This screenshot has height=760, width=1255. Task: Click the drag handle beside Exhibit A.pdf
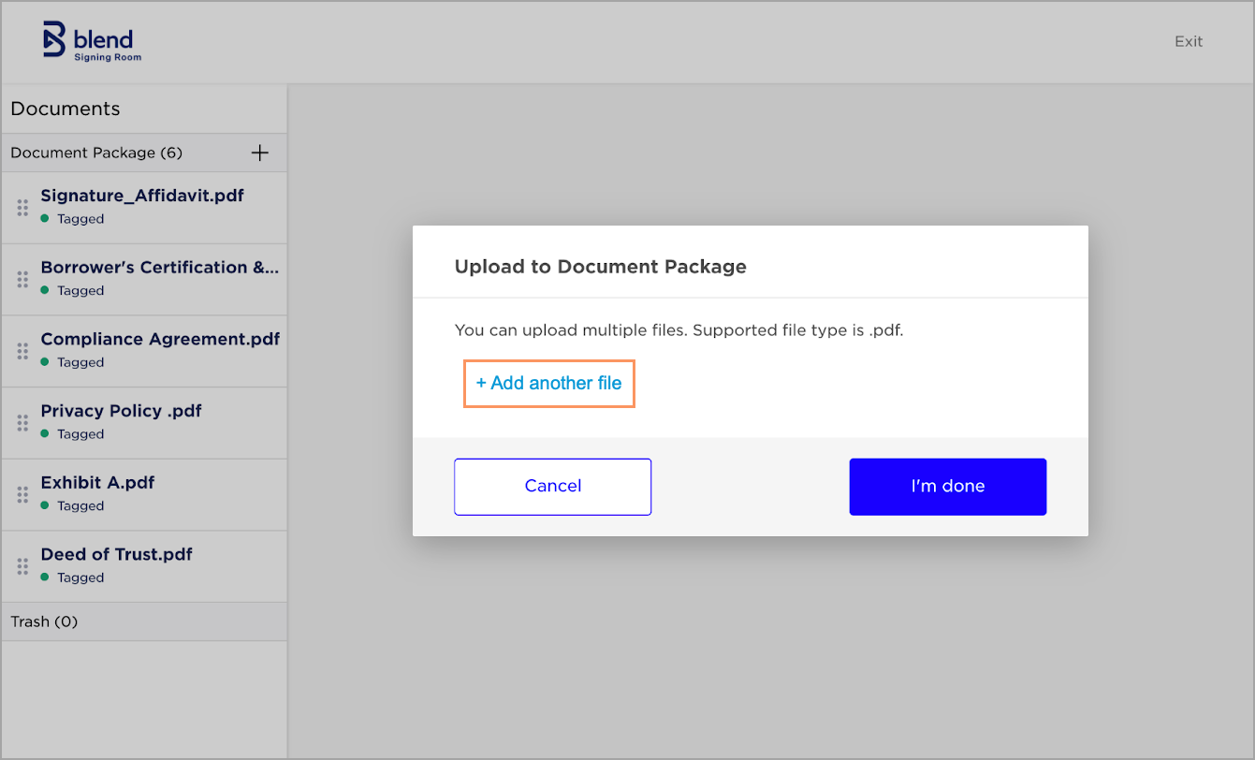pos(22,494)
